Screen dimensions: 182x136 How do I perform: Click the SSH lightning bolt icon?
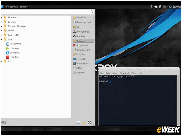click(5, 39)
